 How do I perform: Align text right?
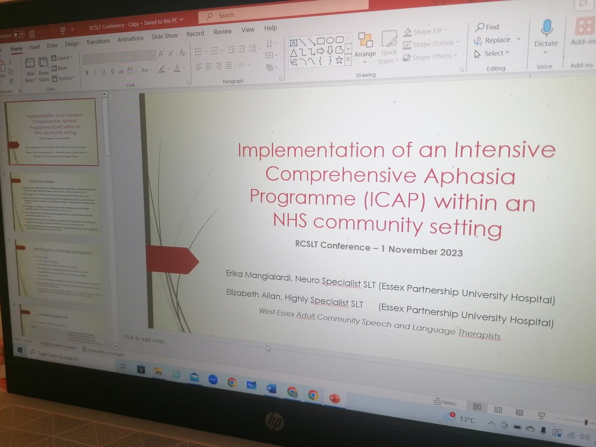coord(219,66)
